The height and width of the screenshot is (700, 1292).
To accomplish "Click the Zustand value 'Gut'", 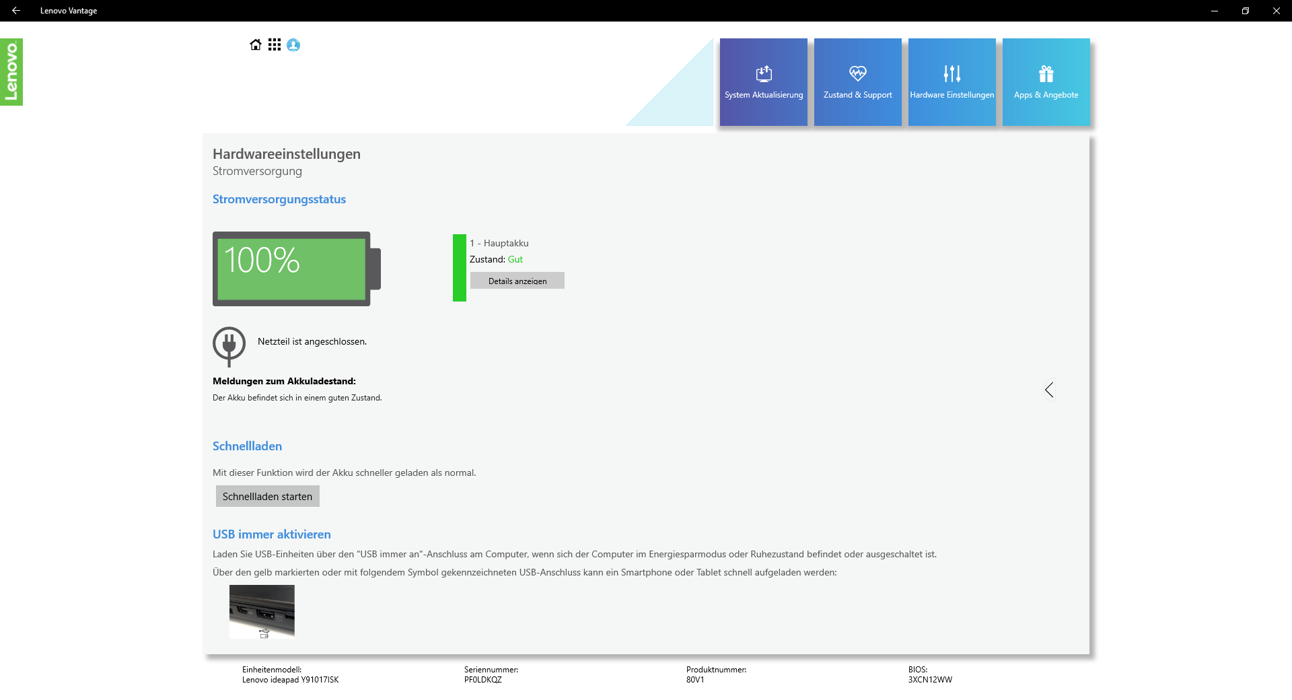I will pyautogui.click(x=515, y=259).
